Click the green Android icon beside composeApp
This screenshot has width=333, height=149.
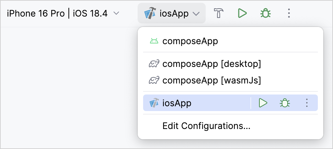(154, 41)
